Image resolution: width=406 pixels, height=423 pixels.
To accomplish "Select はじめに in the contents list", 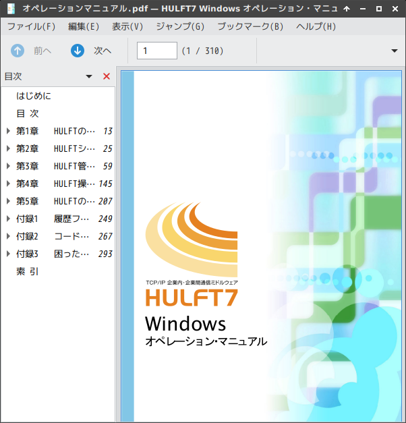I will 34,96.
